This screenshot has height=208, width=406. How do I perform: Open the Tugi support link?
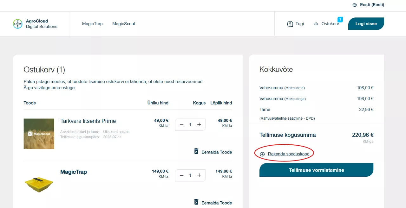click(x=299, y=24)
